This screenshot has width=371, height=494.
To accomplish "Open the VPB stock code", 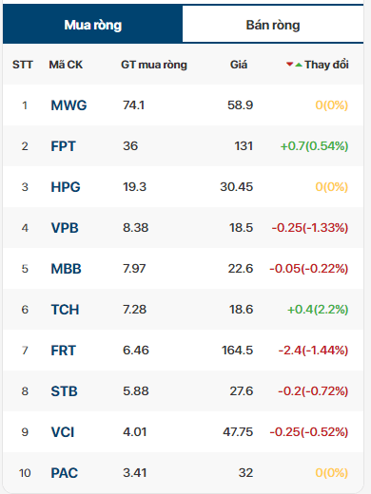I will click(65, 228).
